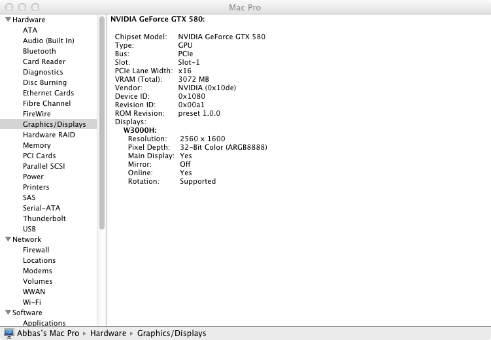The height and width of the screenshot is (340, 491).
Task: Click the Device ID value 0x1080
Action: (x=192, y=96)
